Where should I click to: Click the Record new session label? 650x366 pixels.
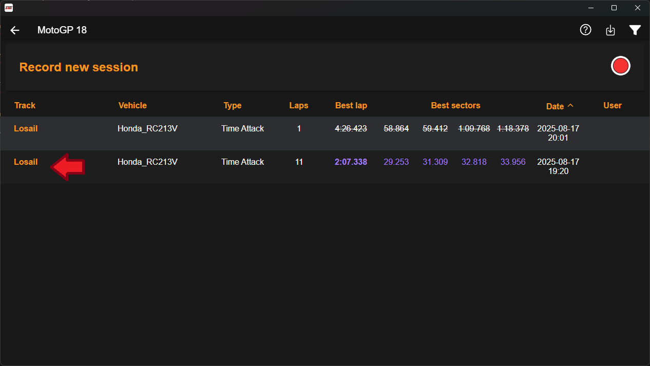tap(79, 67)
